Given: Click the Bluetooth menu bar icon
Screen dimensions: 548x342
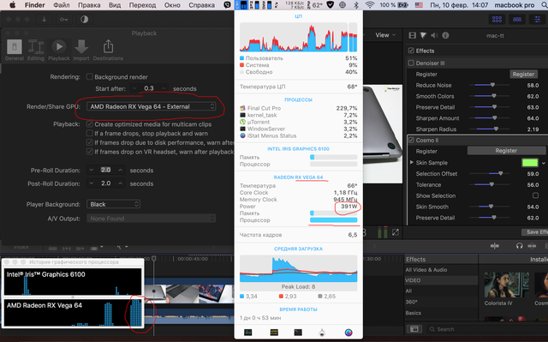Looking at the screenshot, I should coord(356,5).
